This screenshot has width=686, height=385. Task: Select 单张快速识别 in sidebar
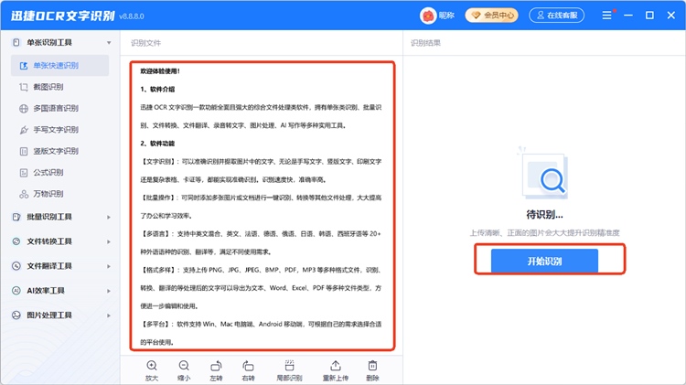[60, 66]
